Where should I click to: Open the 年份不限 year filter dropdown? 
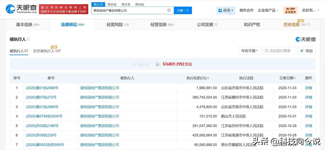coord(249,51)
